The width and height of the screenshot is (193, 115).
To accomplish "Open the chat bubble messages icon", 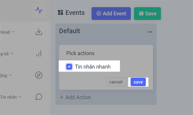I will [x=39, y=97].
